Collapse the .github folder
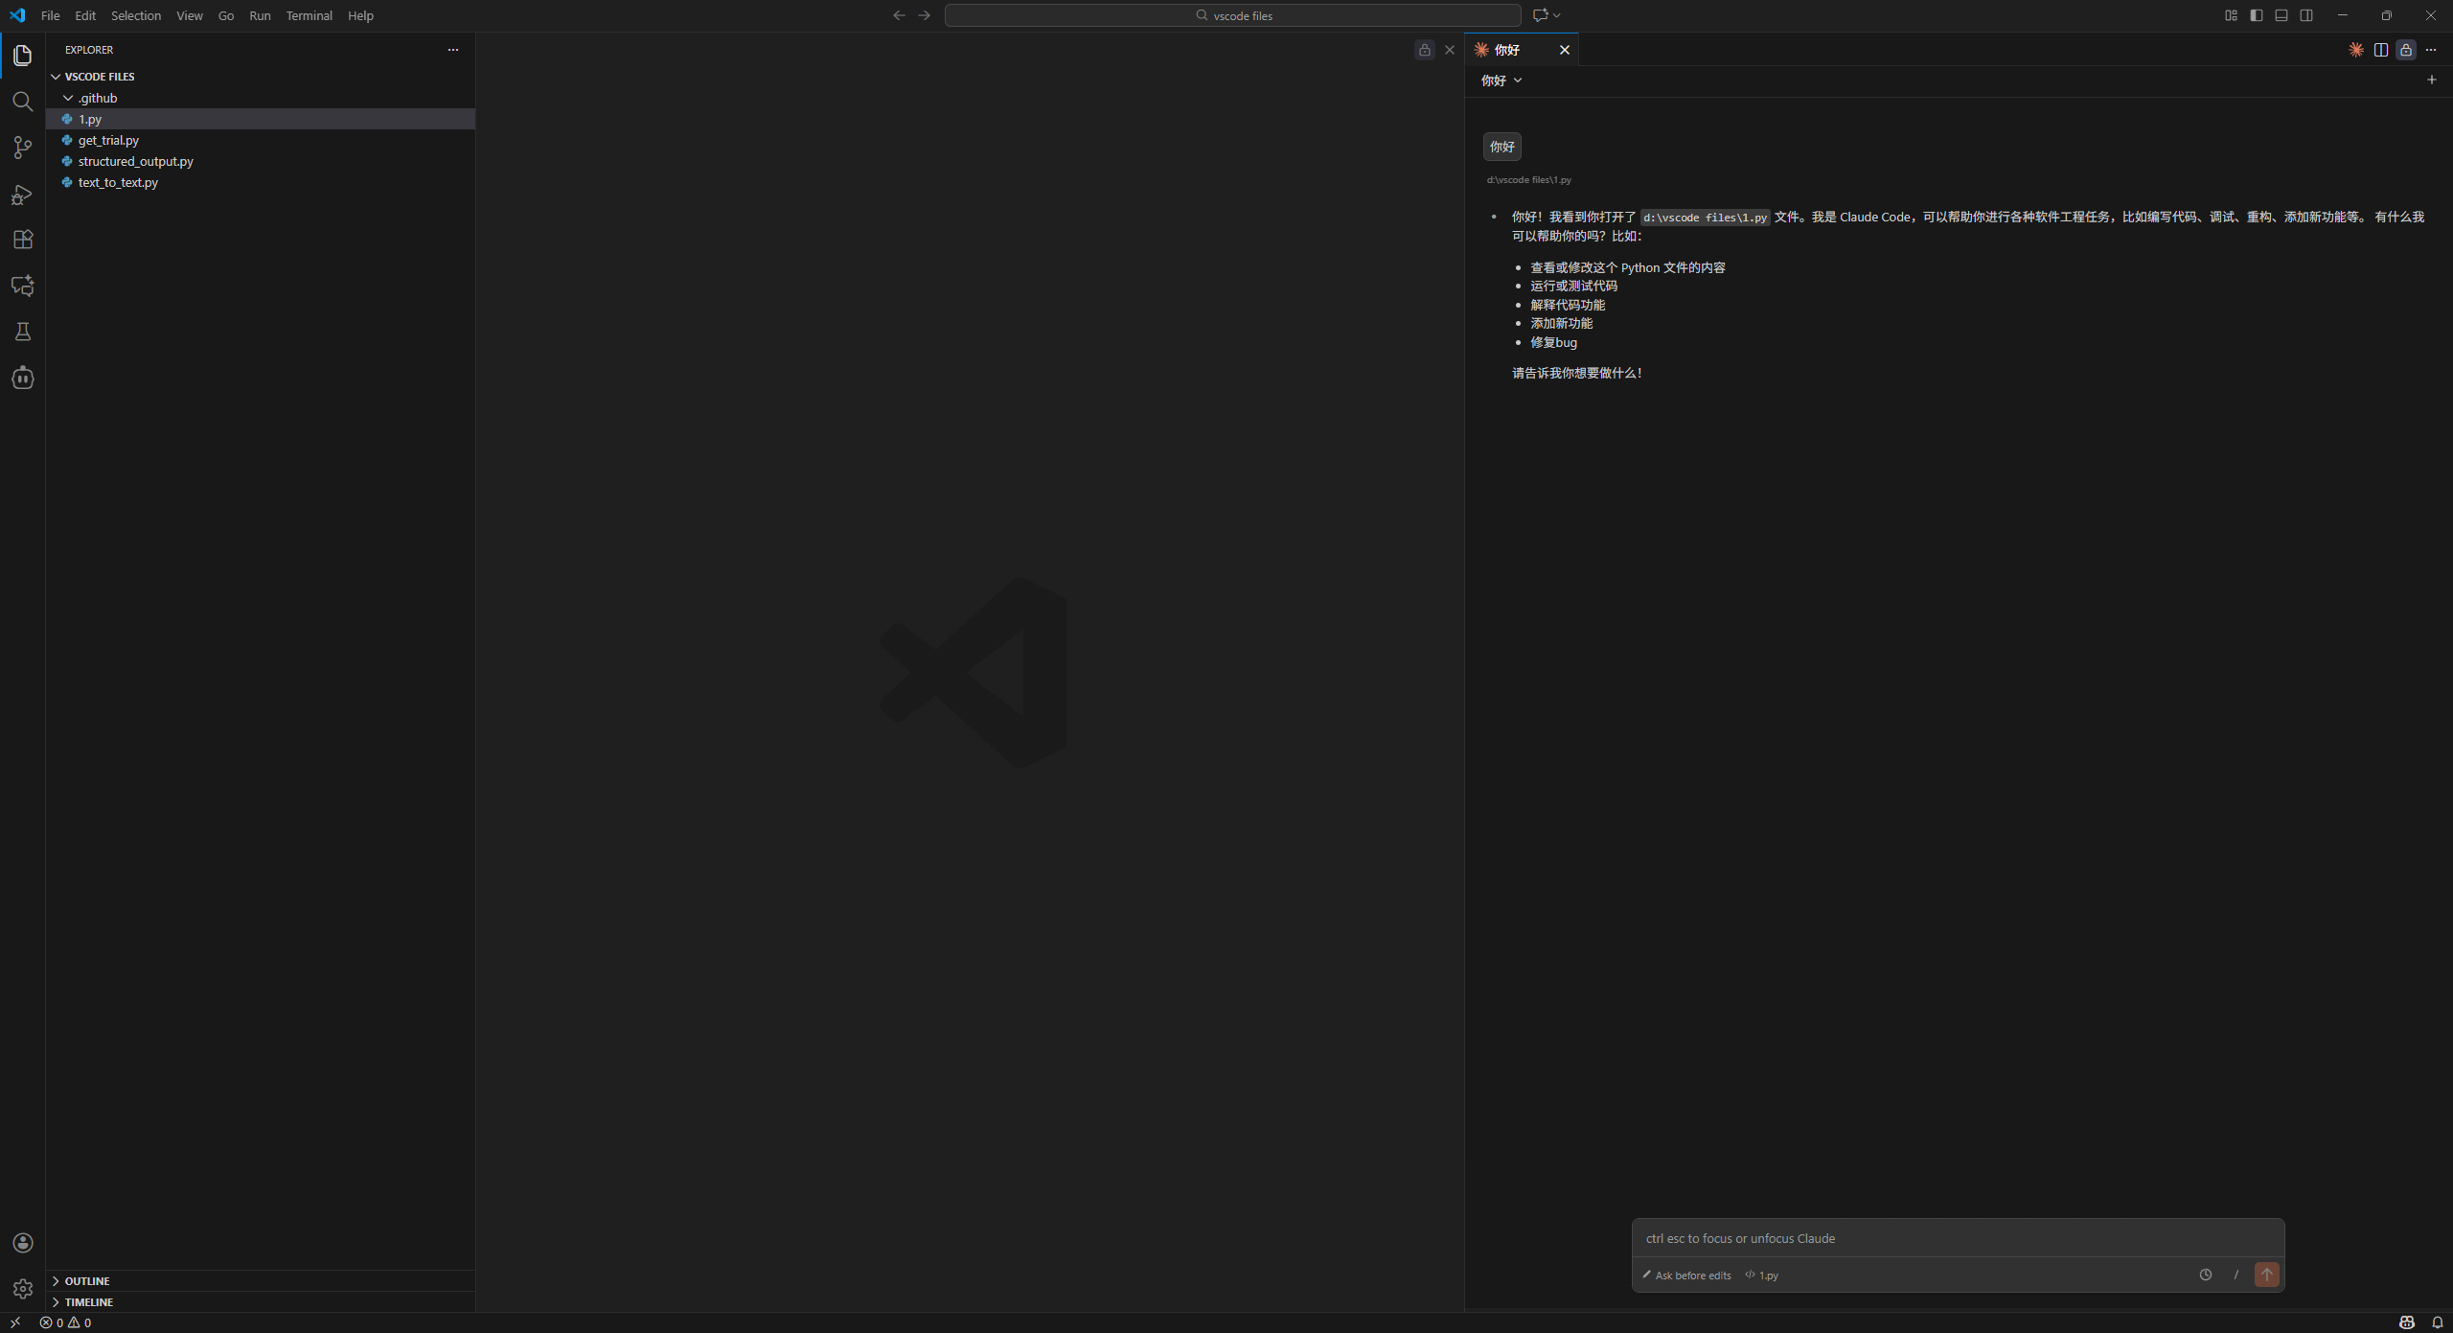This screenshot has height=1333, width=2453. (x=97, y=98)
